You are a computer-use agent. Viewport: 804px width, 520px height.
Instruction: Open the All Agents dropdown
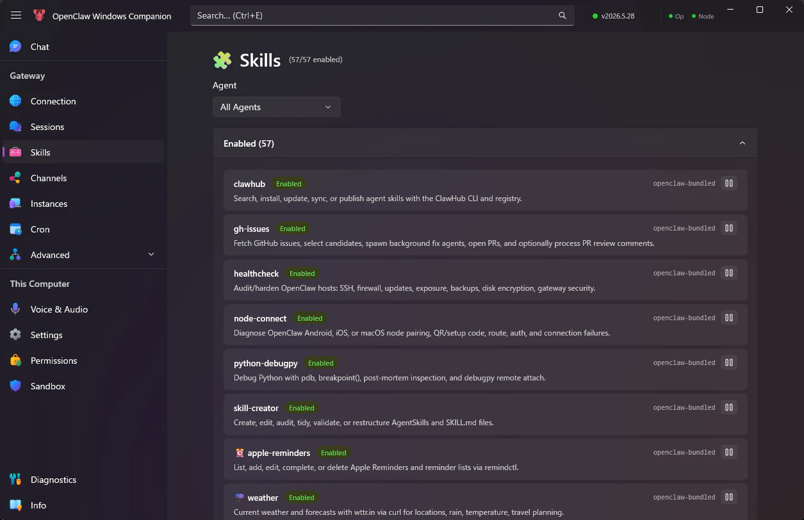coord(276,107)
